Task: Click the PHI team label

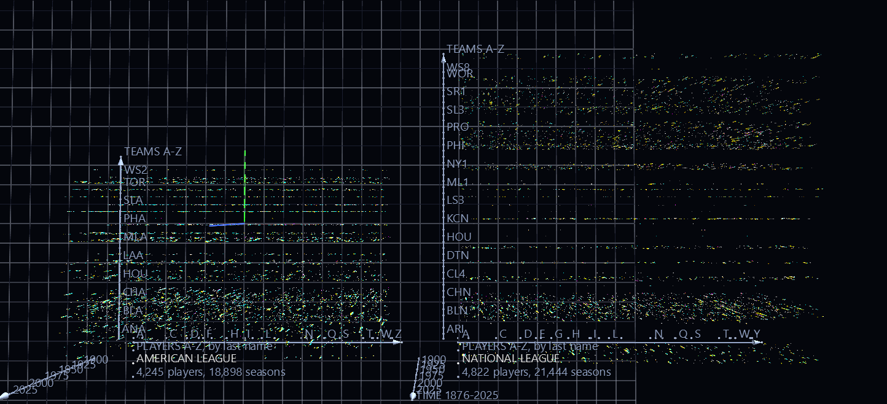Action: point(455,146)
